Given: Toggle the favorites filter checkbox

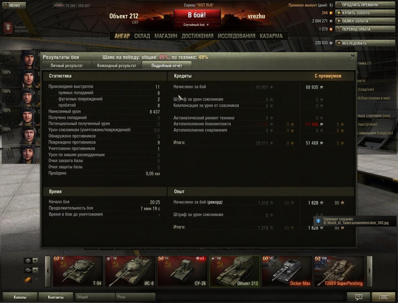Looking at the screenshot, I should 36,280.
